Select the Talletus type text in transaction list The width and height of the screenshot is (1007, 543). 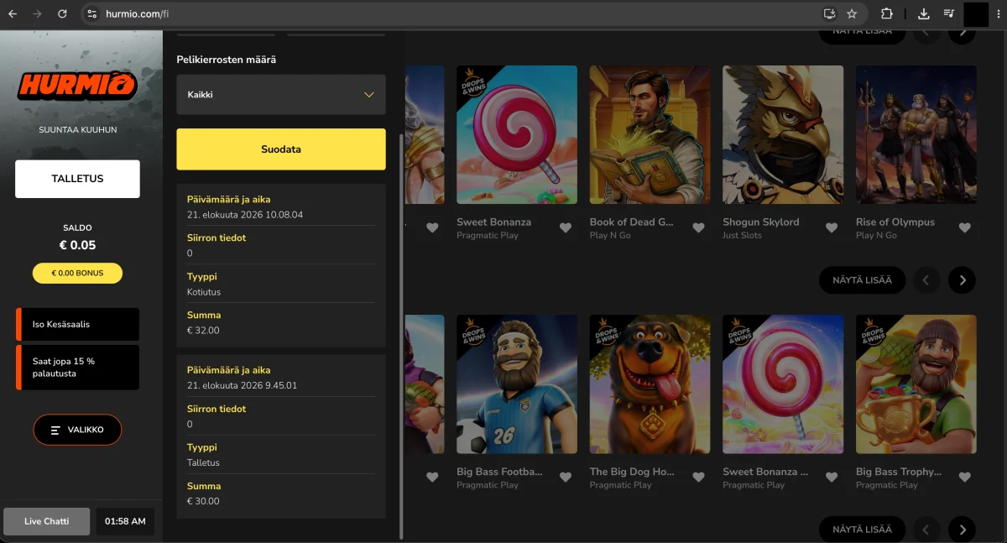[203, 463]
